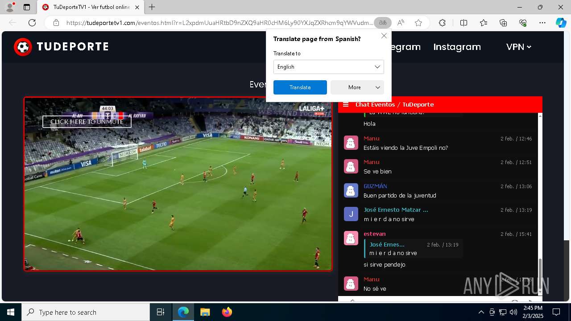Open the notifications action center
This screenshot has height=321, width=571.
point(556,312)
